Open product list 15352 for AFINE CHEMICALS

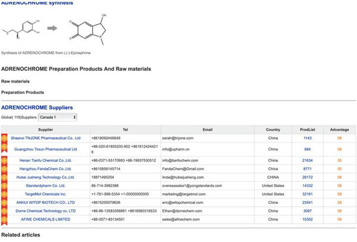[x=308, y=219]
